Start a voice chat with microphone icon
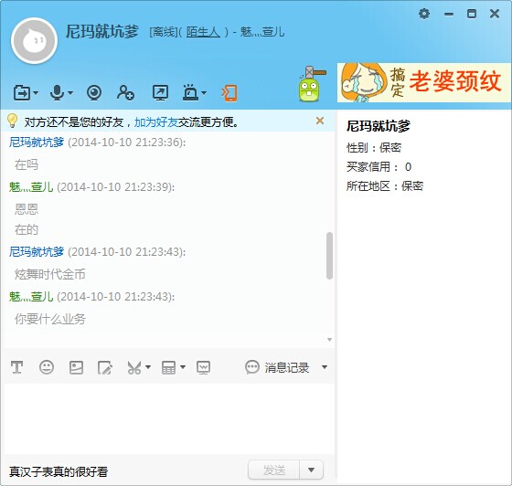Screen dimensions: 512x486 (x=57, y=93)
